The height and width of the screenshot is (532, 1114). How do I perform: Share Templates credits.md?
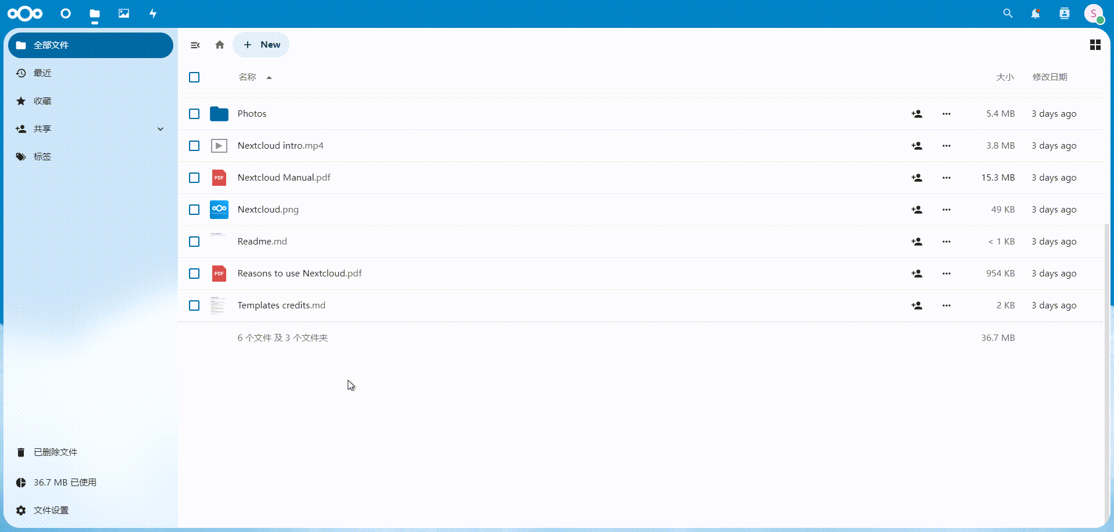tap(917, 305)
